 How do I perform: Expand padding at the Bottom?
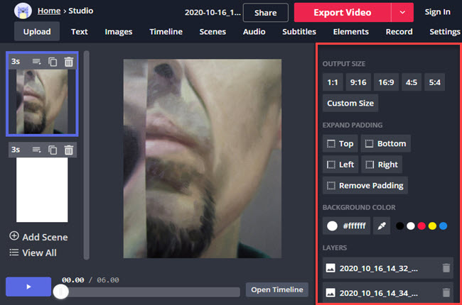click(x=386, y=143)
